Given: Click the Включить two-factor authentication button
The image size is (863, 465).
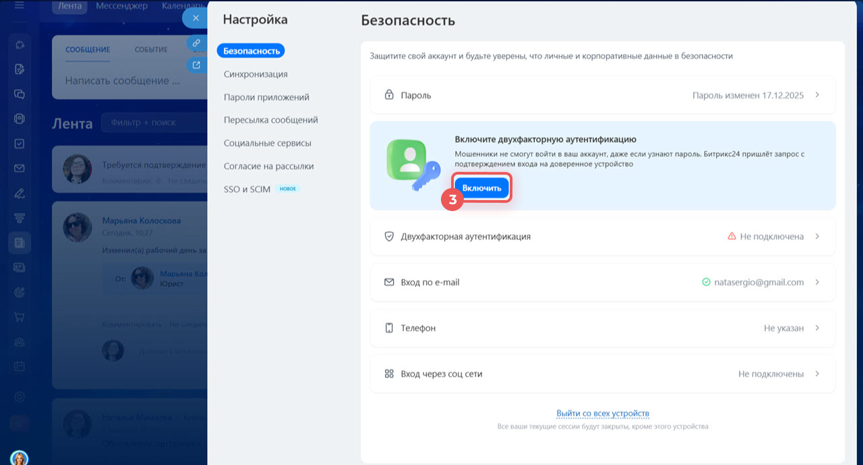Looking at the screenshot, I should point(481,187).
